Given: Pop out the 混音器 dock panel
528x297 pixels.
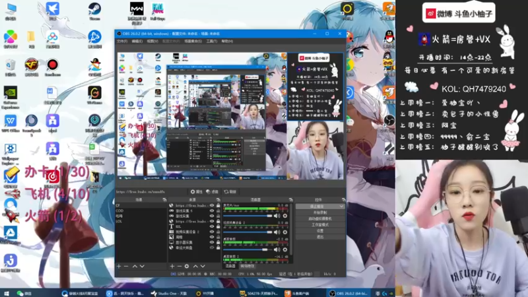Looking at the screenshot, I should click(x=291, y=200).
